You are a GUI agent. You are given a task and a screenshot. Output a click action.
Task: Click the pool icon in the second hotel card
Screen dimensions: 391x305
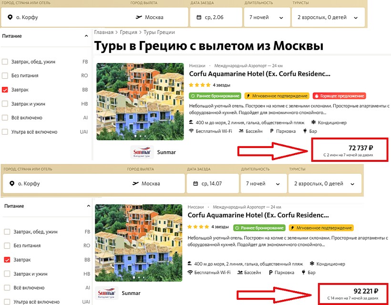point(240,272)
